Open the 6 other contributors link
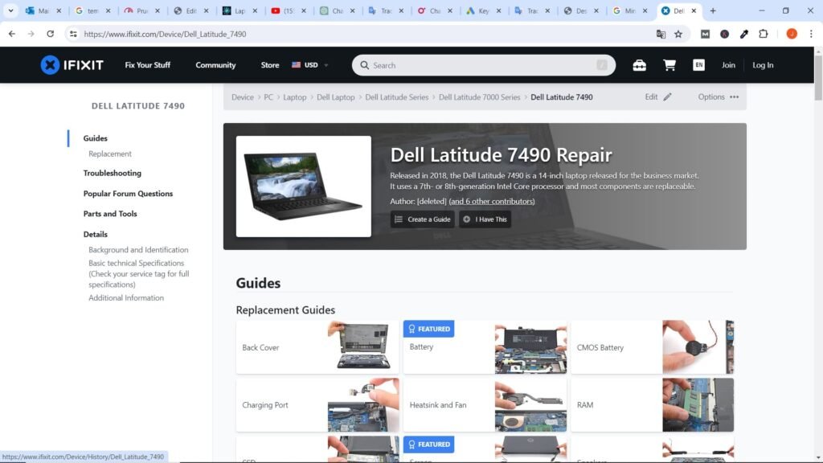The width and height of the screenshot is (823, 463). point(492,201)
